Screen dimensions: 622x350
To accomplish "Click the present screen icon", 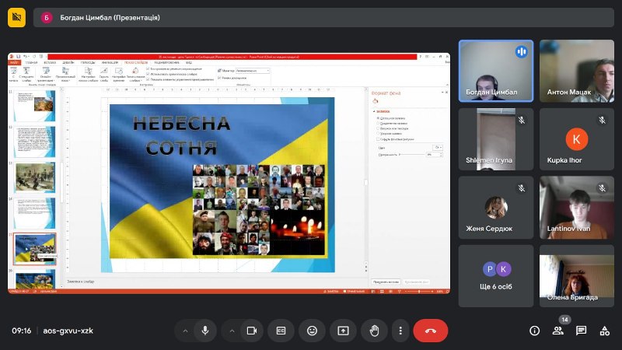I will 343,331.
